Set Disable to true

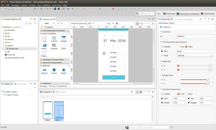tap(179, 47)
